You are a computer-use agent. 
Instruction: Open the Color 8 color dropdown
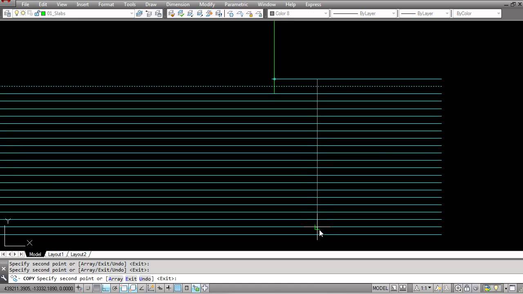326,13
